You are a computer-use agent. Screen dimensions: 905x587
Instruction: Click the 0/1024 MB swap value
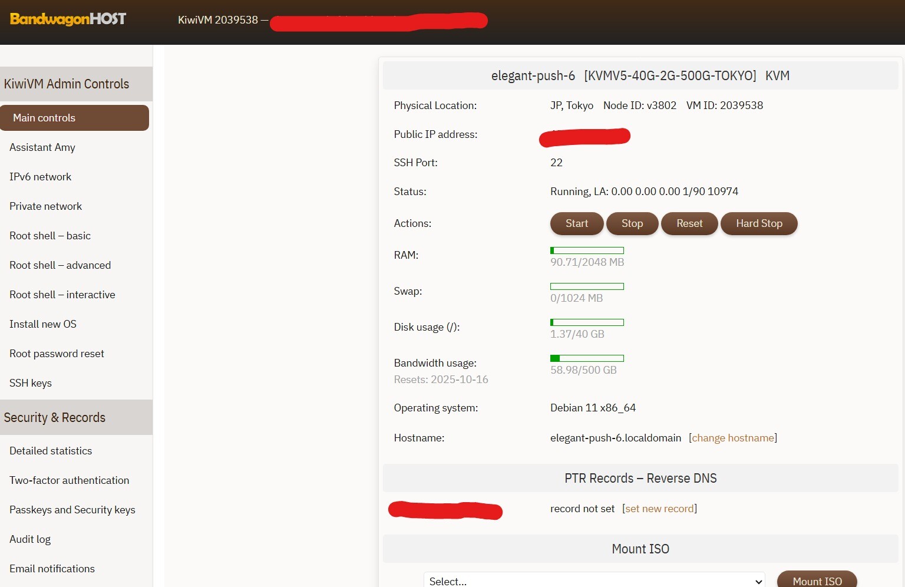click(x=576, y=298)
